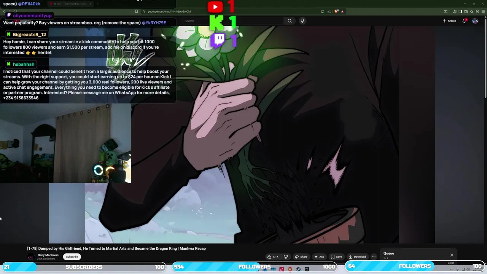Subscribe to Daily Manhwas
487x274 pixels.
[72, 257]
